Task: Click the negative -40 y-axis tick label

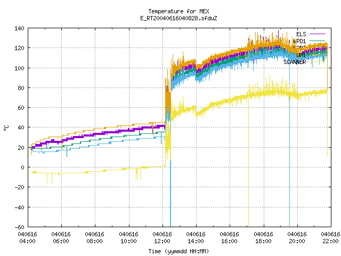Action: point(19,207)
